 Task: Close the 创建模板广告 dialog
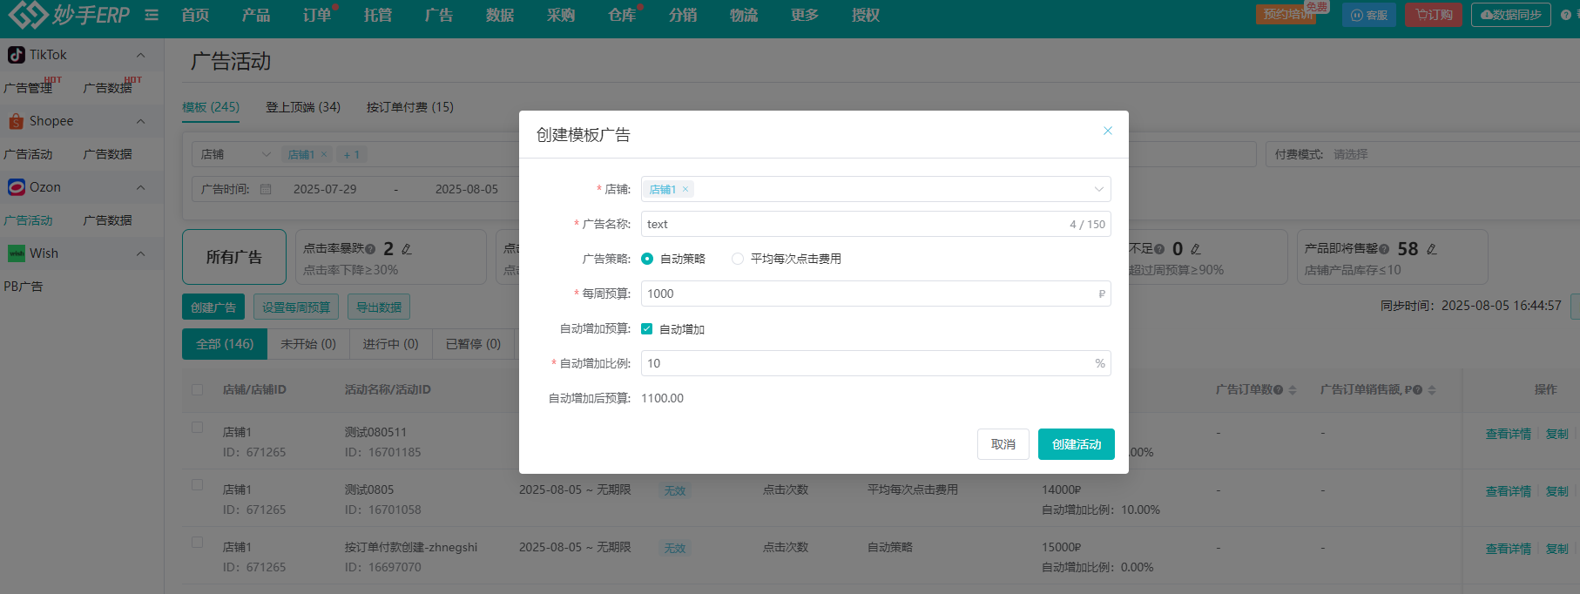point(1108,131)
